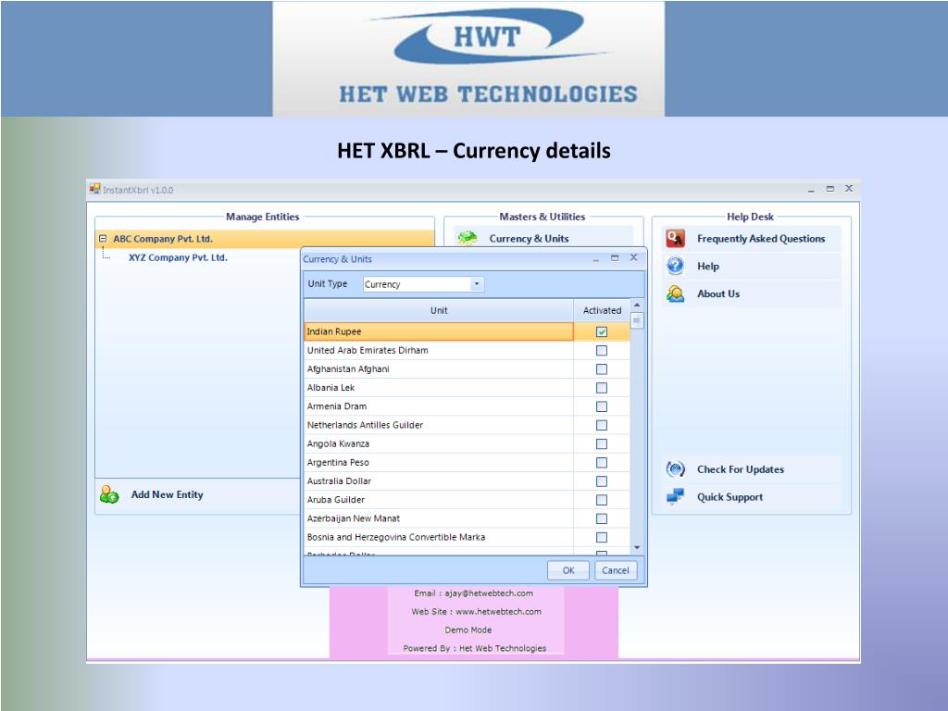
Task: Click the www.hetwebtech.com web site text
Action: [498, 612]
